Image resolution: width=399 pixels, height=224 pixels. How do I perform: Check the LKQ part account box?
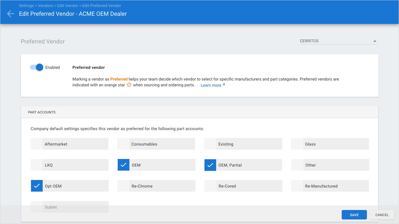pyautogui.click(x=37, y=165)
